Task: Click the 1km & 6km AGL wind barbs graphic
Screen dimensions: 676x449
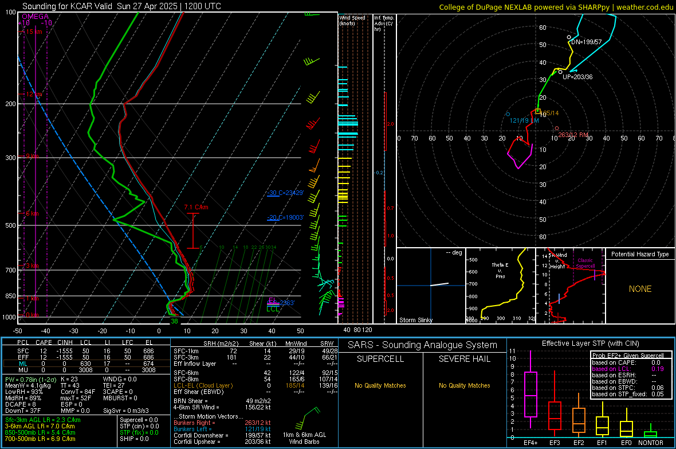Action: (308, 418)
